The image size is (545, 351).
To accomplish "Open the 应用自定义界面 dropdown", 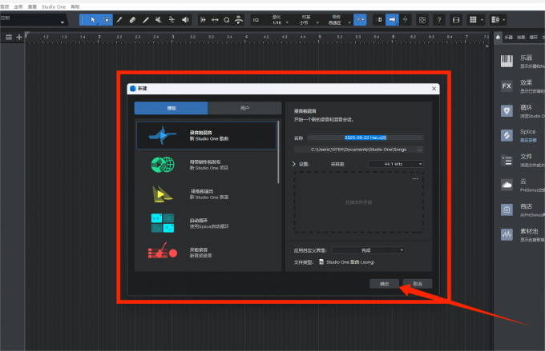I will pos(368,250).
